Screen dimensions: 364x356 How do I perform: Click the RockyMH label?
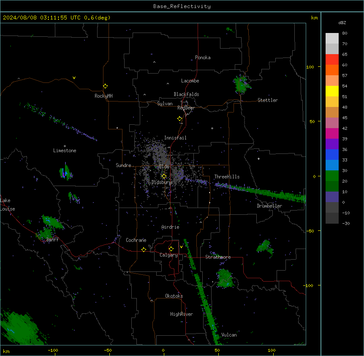tap(103, 96)
